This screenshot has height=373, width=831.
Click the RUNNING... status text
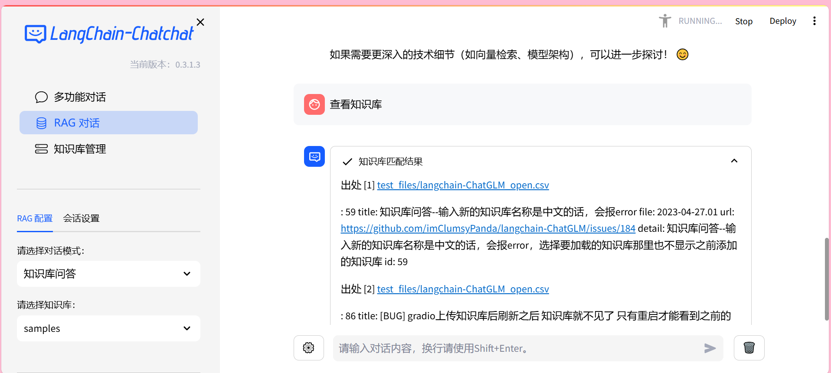tap(700, 21)
